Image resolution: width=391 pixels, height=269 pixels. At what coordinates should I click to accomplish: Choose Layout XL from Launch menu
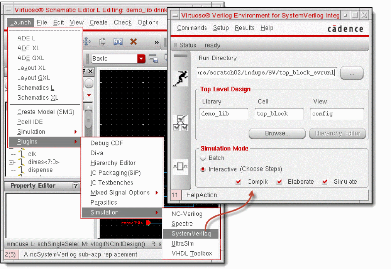click(x=45, y=68)
